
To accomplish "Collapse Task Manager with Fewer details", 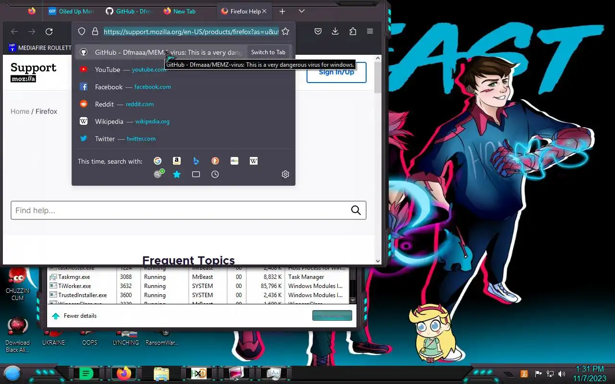I will 74,316.
